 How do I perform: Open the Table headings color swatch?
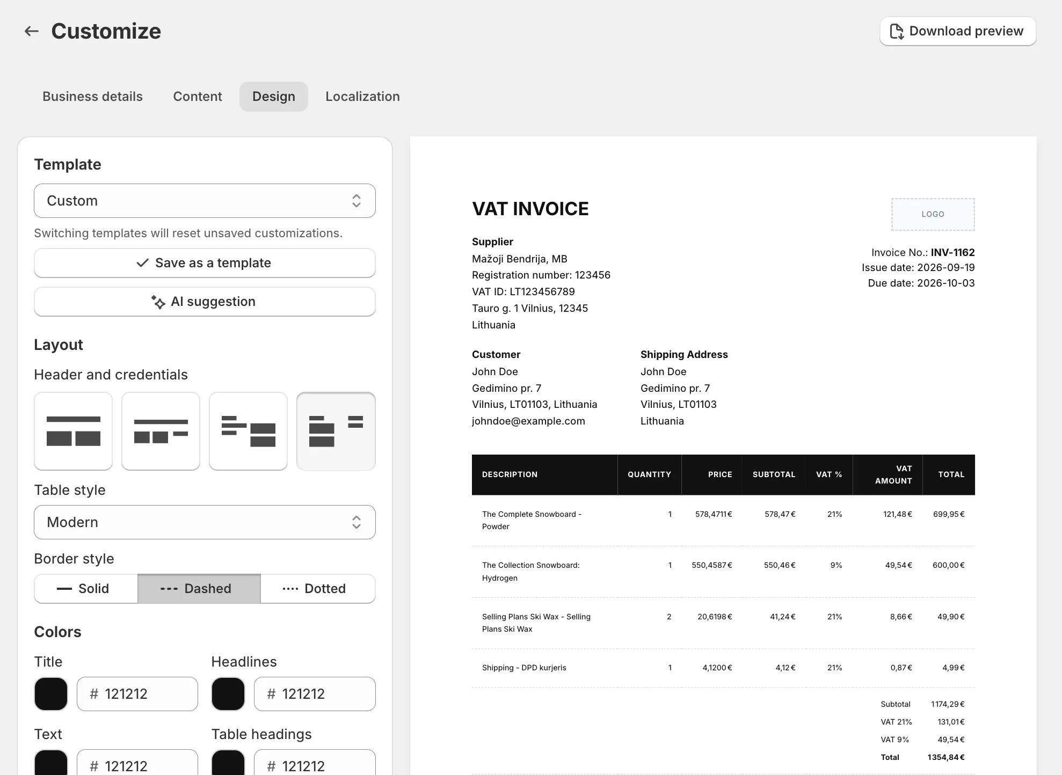tap(228, 763)
